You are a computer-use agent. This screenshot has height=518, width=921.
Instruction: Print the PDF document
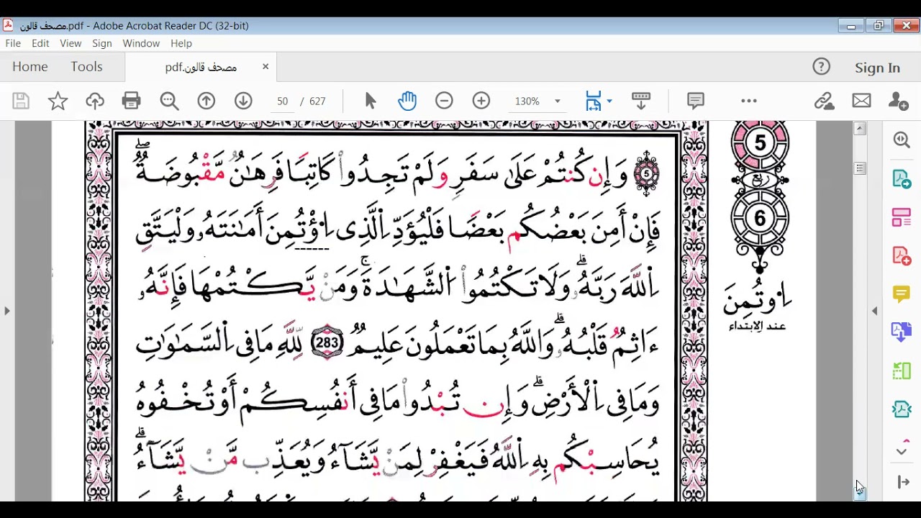132,101
